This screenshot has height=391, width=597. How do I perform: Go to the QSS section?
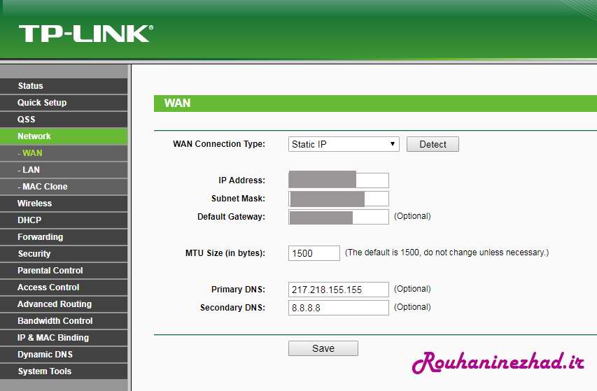click(x=64, y=120)
